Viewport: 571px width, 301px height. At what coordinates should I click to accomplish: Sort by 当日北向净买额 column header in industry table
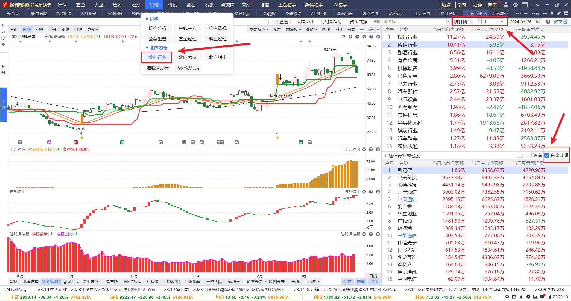pyautogui.click(x=448, y=29)
